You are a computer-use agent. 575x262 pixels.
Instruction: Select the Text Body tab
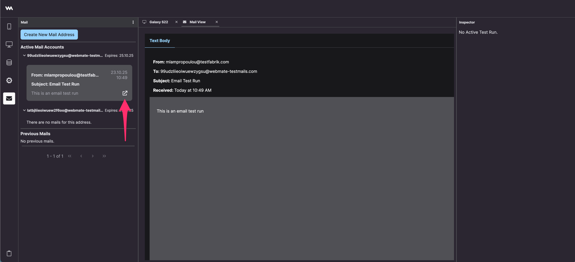pyautogui.click(x=160, y=41)
